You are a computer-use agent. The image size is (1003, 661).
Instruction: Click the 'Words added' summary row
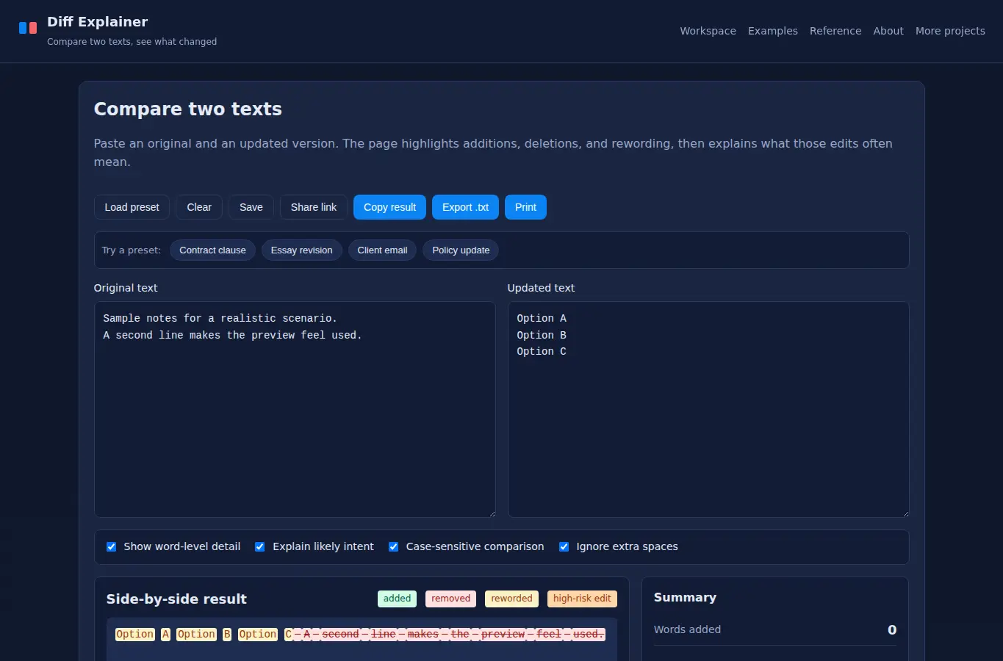pyautogui.click(x=775, y=629)
